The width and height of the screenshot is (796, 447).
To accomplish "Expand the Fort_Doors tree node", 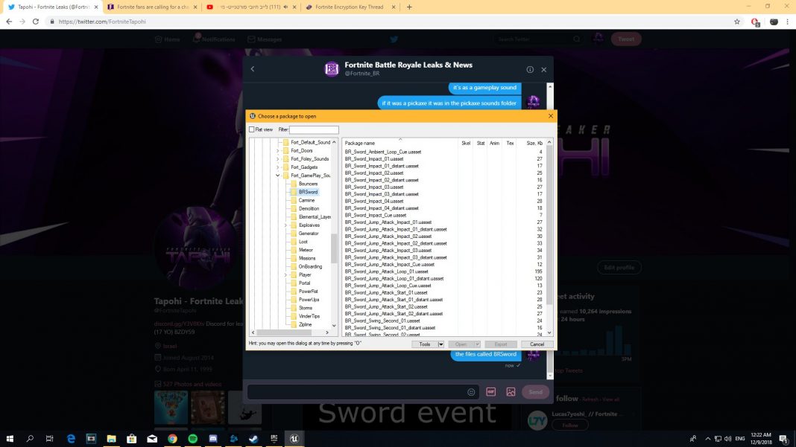I will pos(278,150).
